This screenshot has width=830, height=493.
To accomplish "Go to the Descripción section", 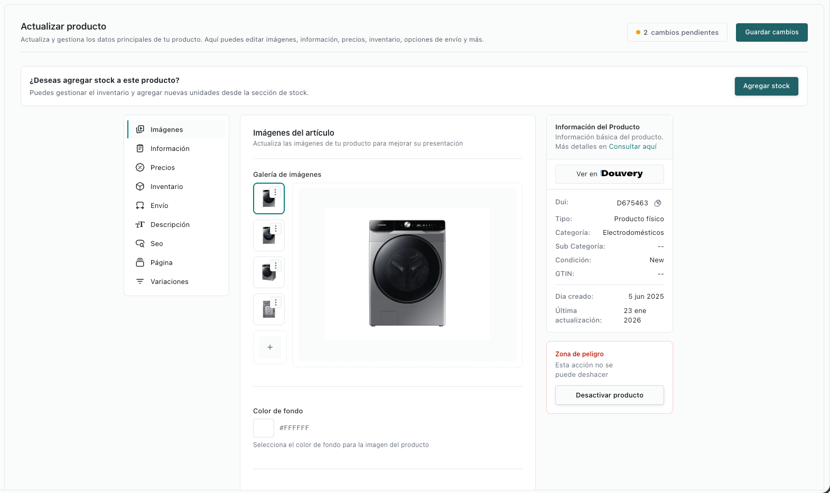I will coord(176,224).
